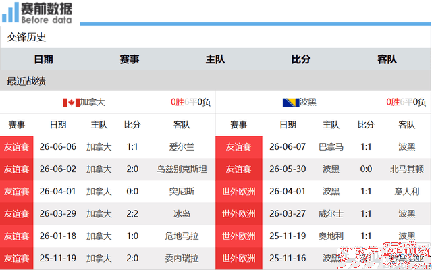This screenshot has height=270, width=432.
Task: Click 加拿大 home team in 26-03-29 row
Action: [x=99, y=213]
